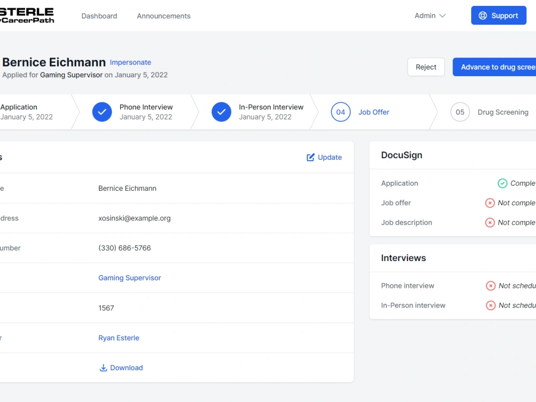Expand the Admin dropdown menu
Viewport: 536px width, 402px height.
click(x=430, y=16)
